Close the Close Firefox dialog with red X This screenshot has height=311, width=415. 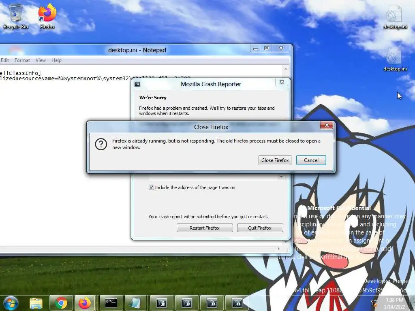pyautogui.click(x=327, y=126)
